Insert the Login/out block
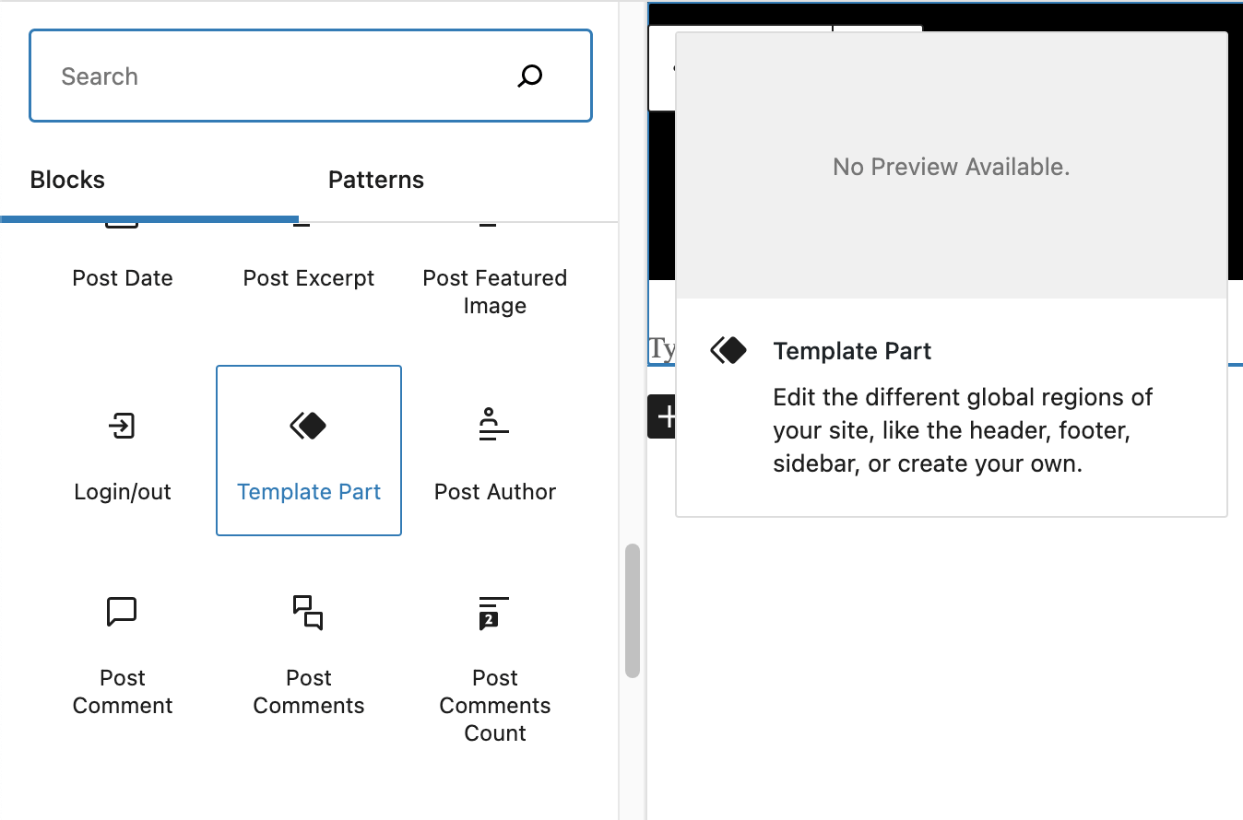 coord(123,451)
